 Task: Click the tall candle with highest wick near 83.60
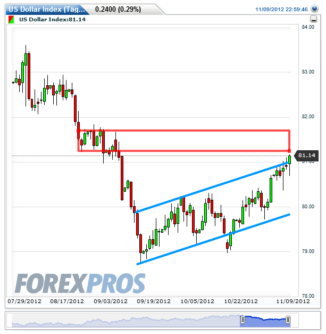click(x=26, y=60)
